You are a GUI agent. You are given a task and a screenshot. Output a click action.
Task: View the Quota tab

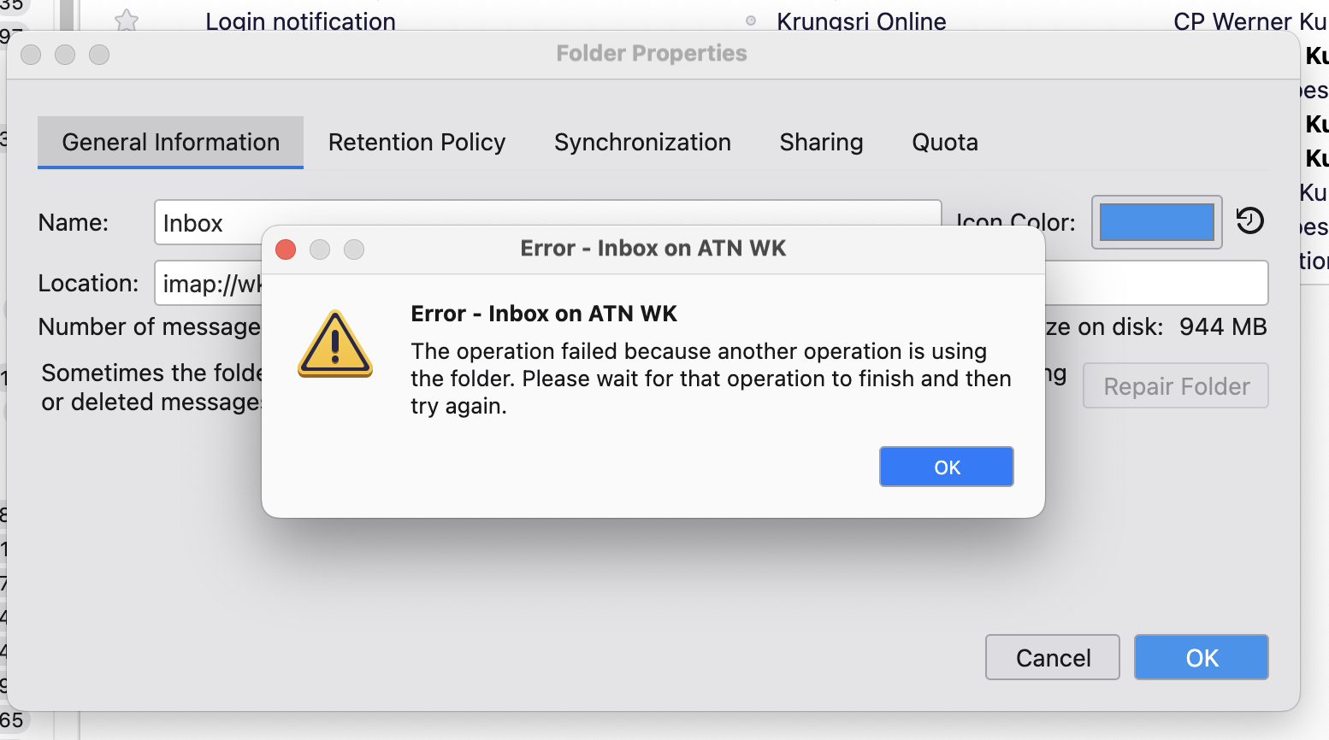944,142
